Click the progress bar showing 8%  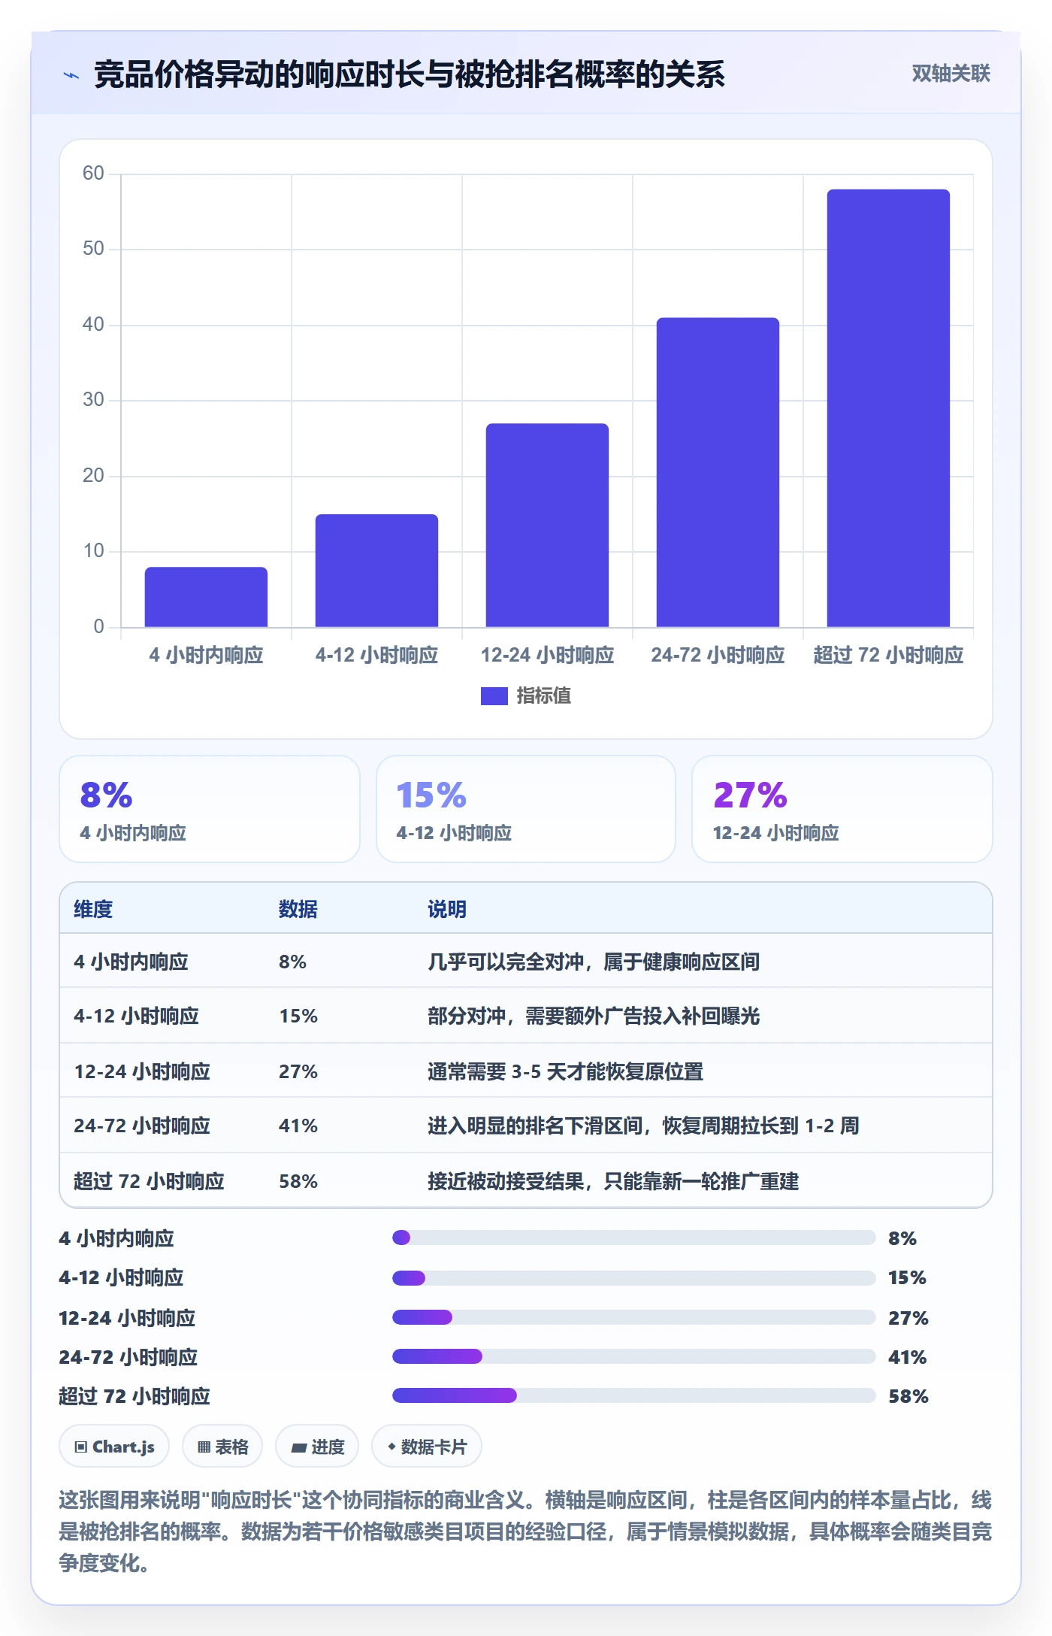click(634, 1238)
